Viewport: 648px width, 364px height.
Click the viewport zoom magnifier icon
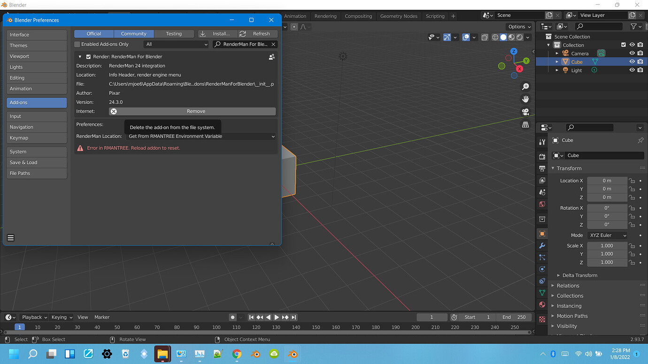pos(525,86)
